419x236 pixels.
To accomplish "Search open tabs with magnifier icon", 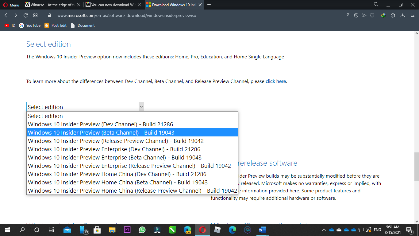I will pyautogui.click(x=376, y=5).
